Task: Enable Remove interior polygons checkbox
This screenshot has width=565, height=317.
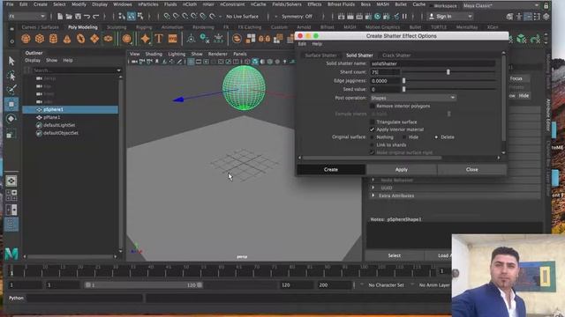Action: (x=373, y=106)
